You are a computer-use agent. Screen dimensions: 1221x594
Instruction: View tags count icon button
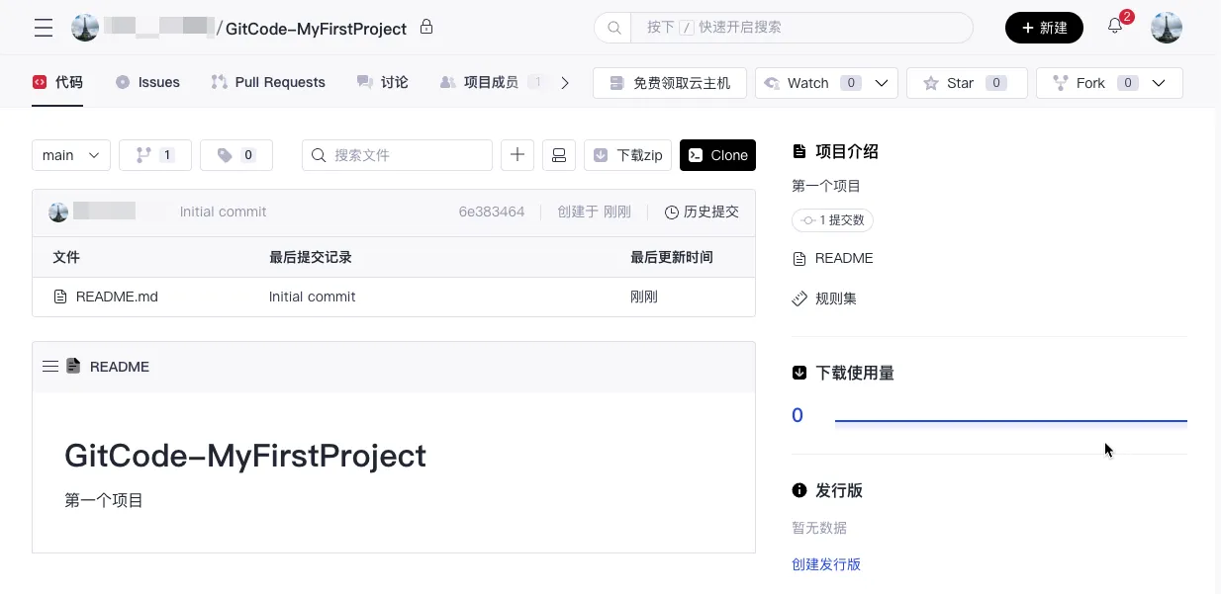(236, 155)
